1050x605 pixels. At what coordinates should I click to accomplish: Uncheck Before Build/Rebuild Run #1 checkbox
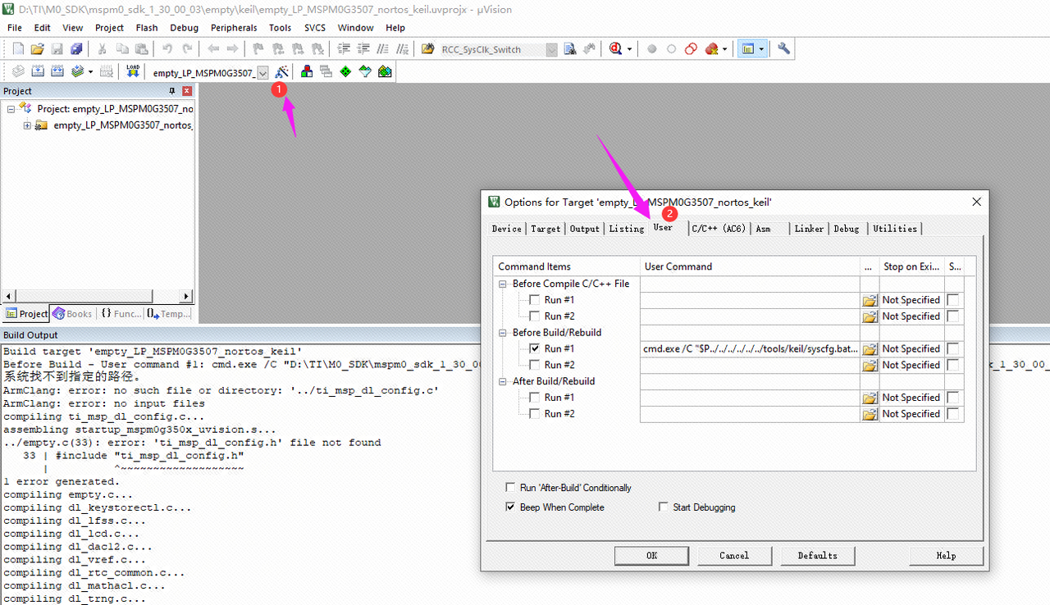click(x=535, y=348)
